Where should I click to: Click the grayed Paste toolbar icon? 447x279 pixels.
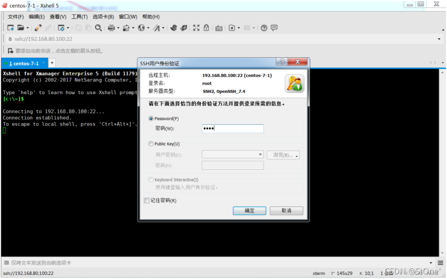[88, 28]
